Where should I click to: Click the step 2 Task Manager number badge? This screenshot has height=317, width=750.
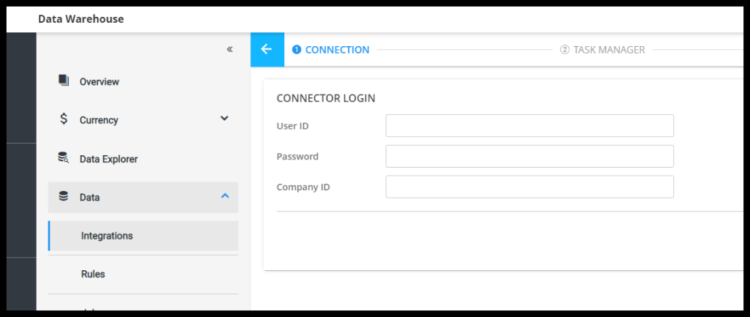coord(565,50)
